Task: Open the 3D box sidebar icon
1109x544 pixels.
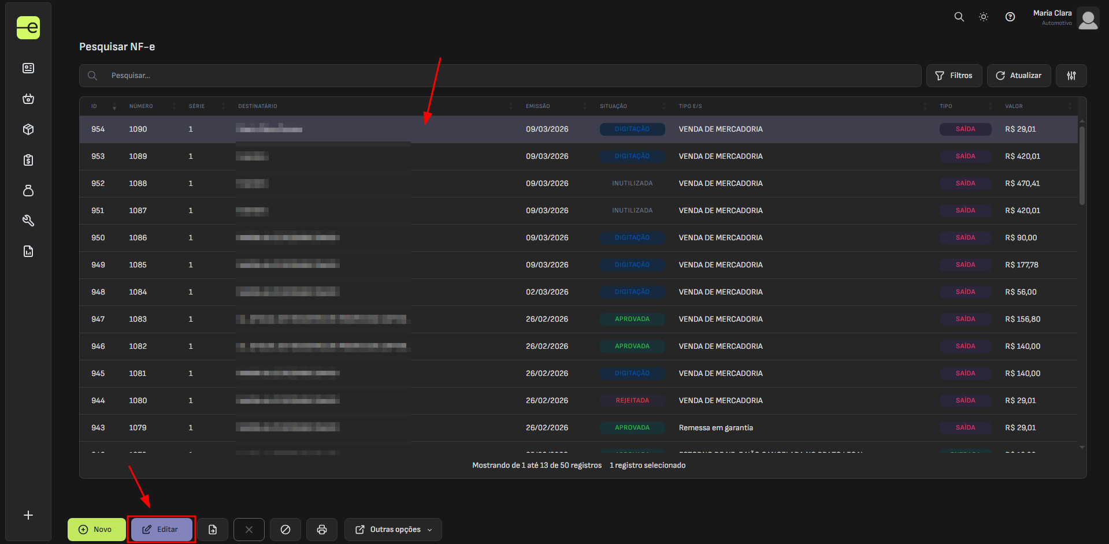Action: (28, 129)
